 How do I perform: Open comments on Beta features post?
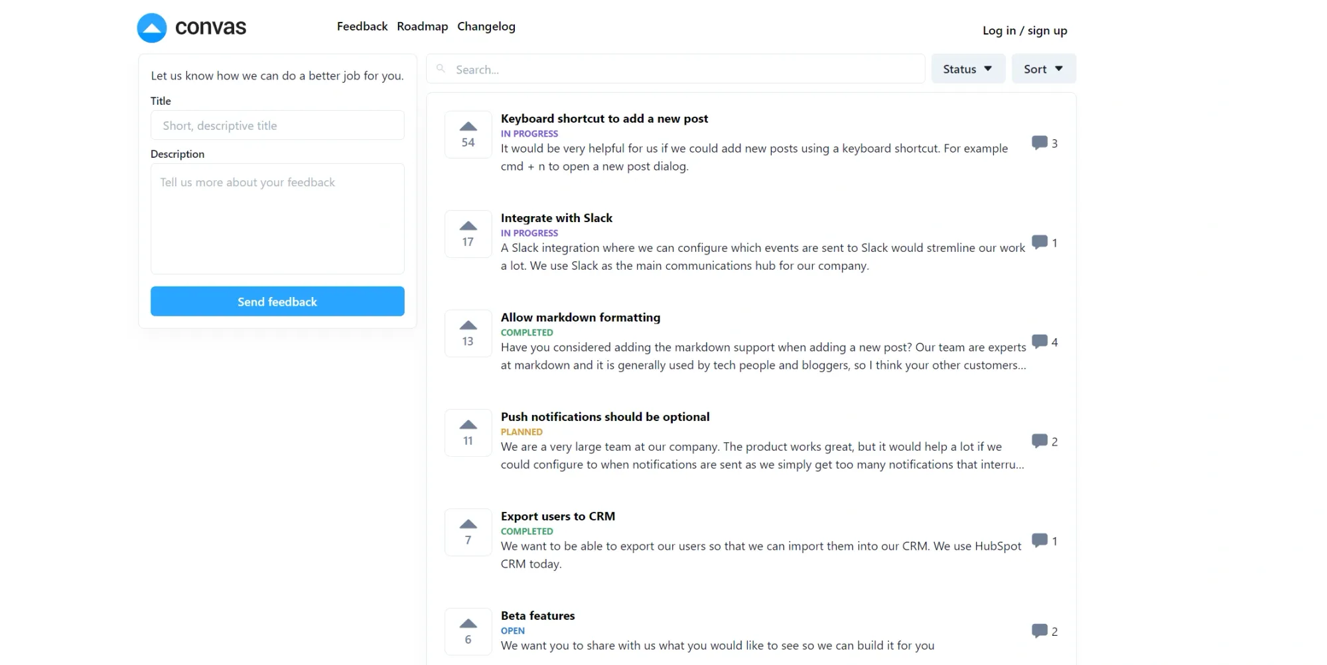point(1044,631)
